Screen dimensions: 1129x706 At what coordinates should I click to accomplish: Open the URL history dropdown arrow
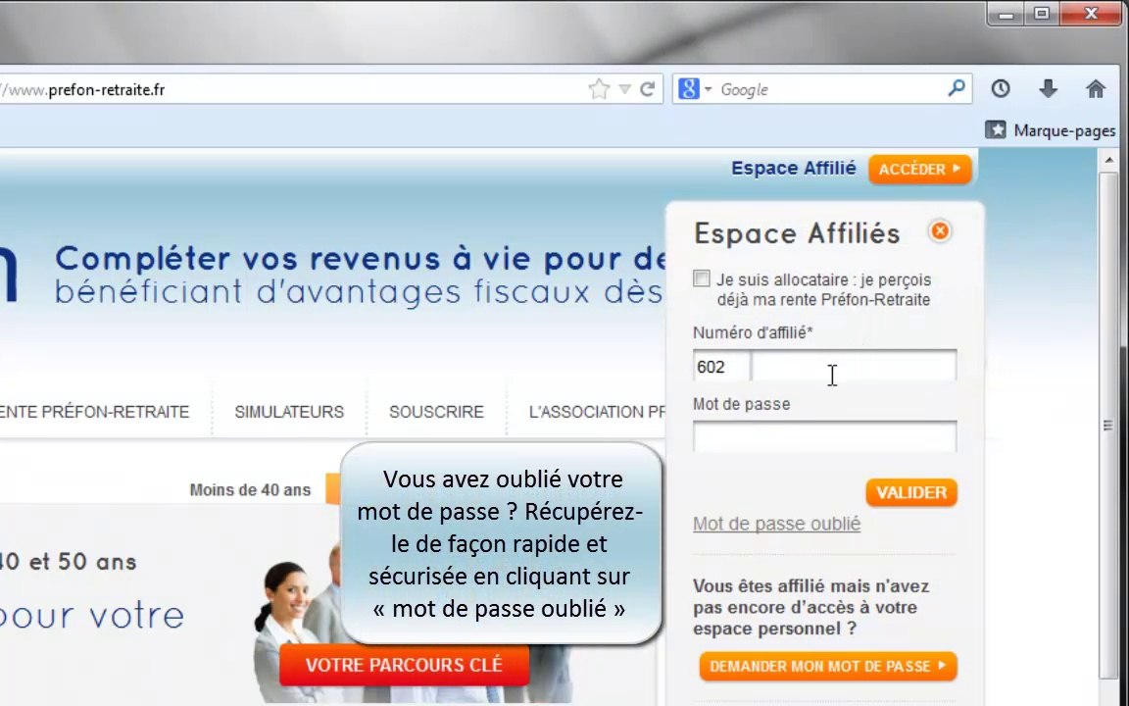click(625, 89)
